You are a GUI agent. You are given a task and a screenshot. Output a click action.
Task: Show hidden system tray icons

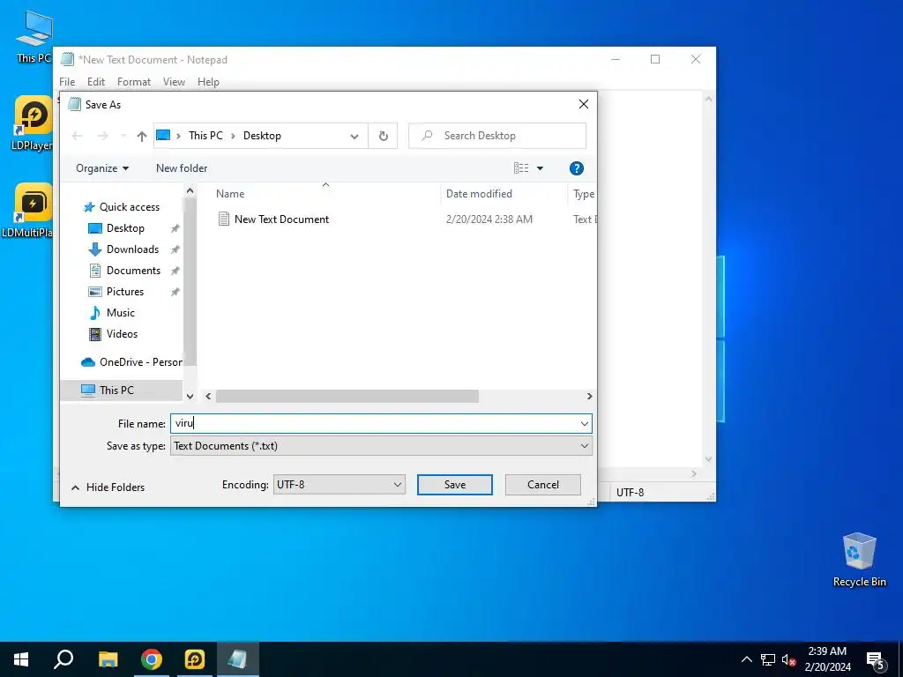(x=746, y=659)
